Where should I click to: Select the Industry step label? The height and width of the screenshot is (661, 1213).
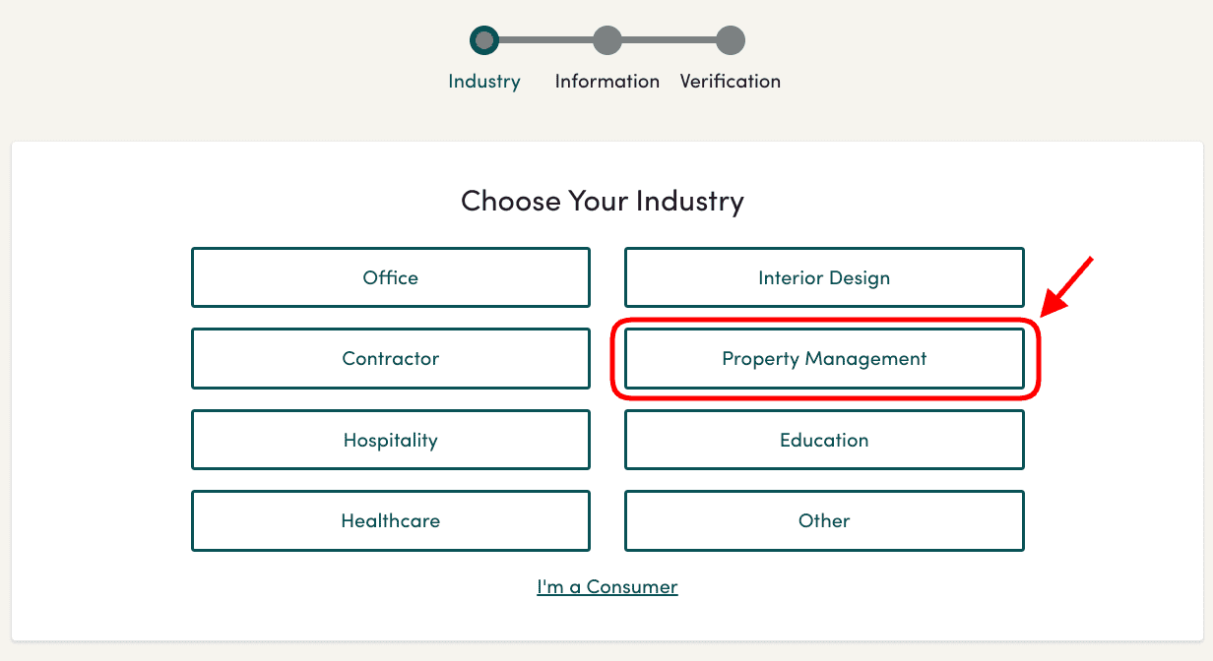click(x=484, y=82)
